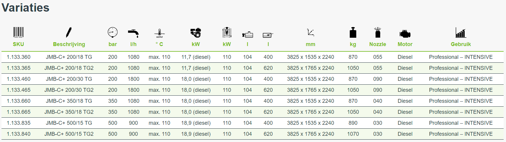Click pressure 500 in row 1.133.840
Screen dimensions: 506x142
[113, 134]
